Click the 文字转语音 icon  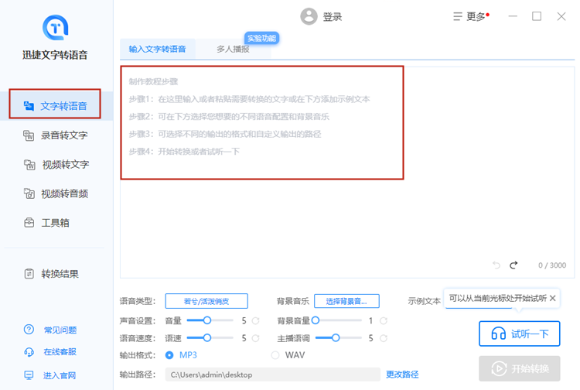coord(29,106)
